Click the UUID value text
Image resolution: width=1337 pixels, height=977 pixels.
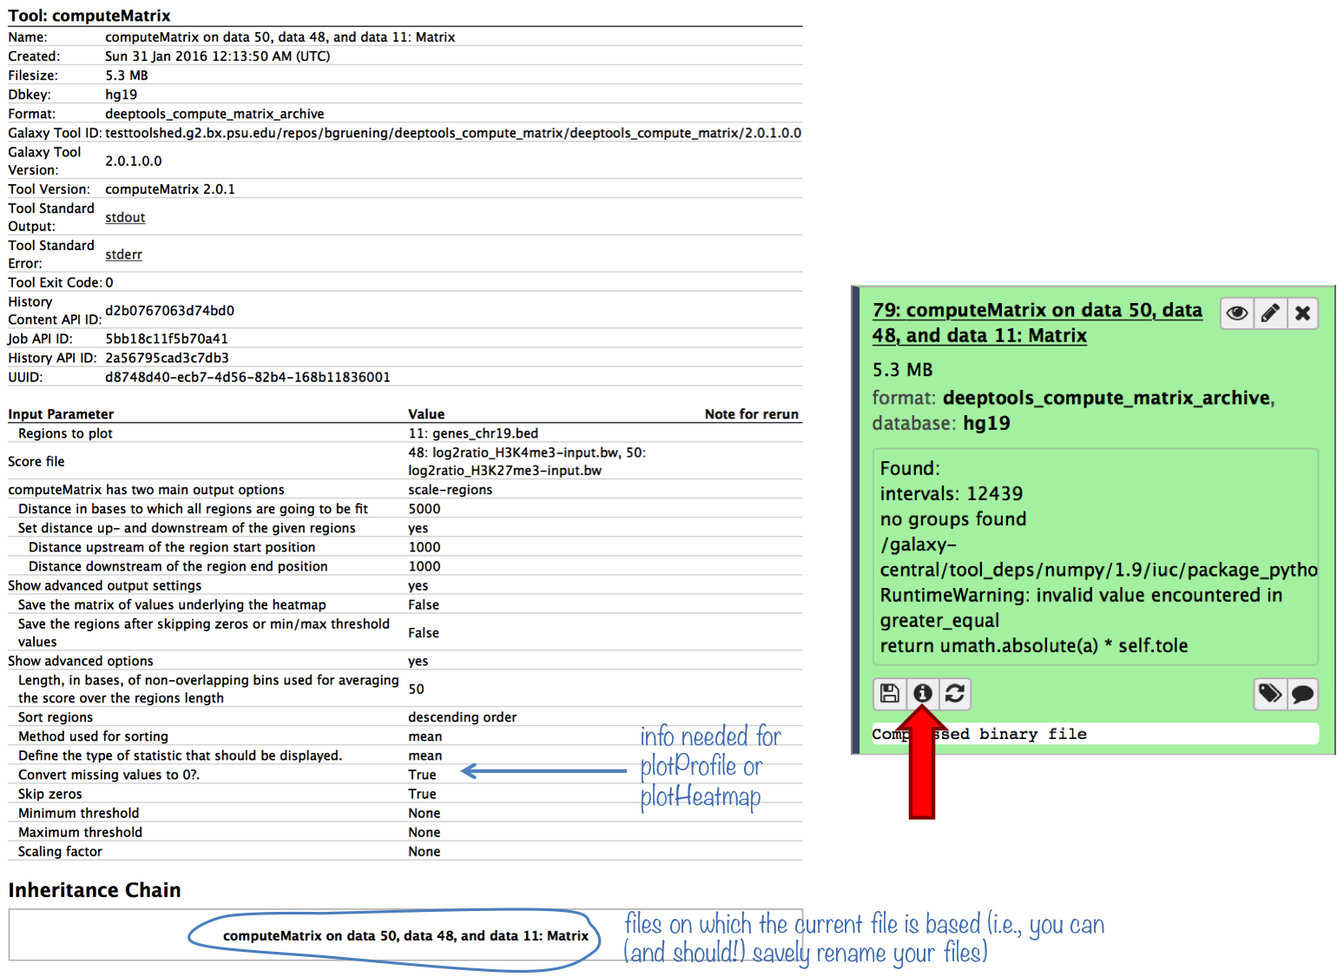tap(247, 377)
